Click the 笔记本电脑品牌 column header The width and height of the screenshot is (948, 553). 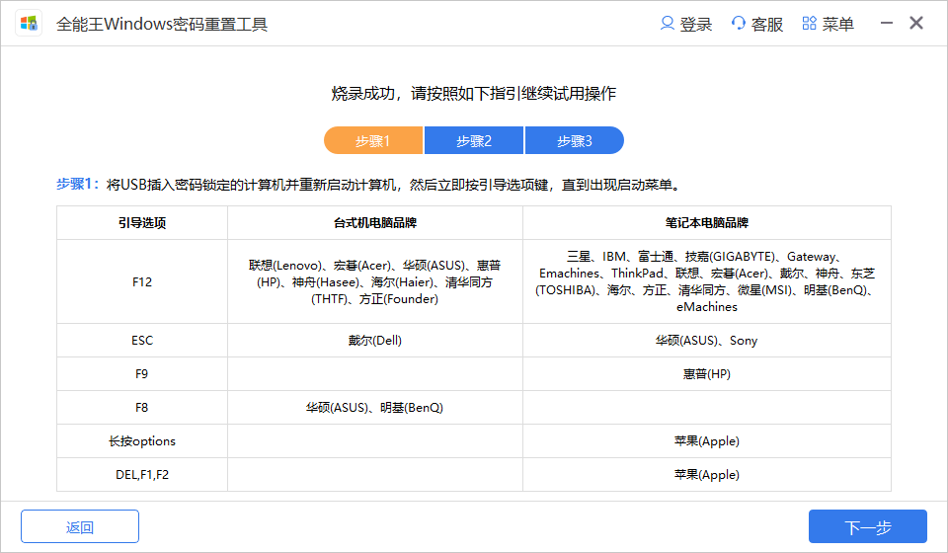pos(707,223)
